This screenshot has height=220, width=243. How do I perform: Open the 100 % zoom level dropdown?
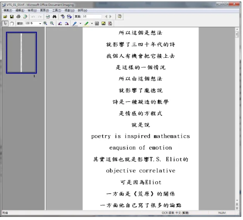point(40,24)
